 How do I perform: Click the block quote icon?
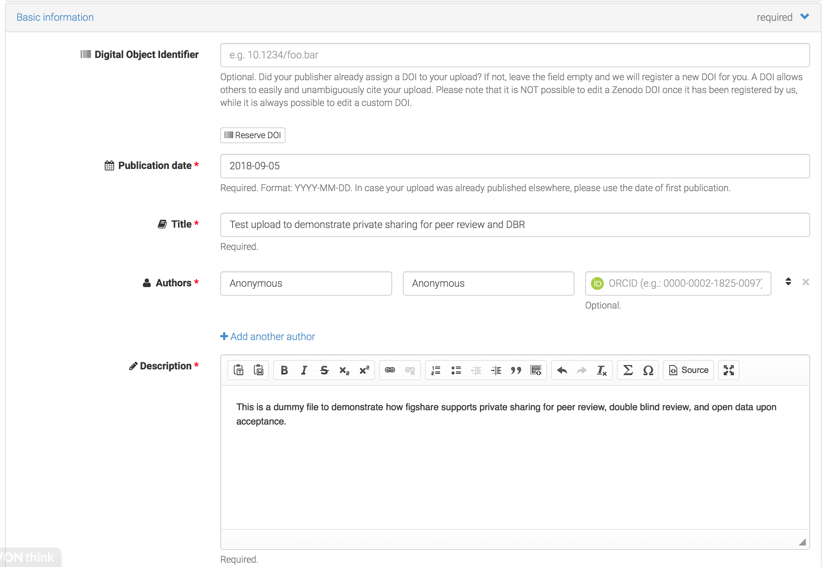(516, 370)
